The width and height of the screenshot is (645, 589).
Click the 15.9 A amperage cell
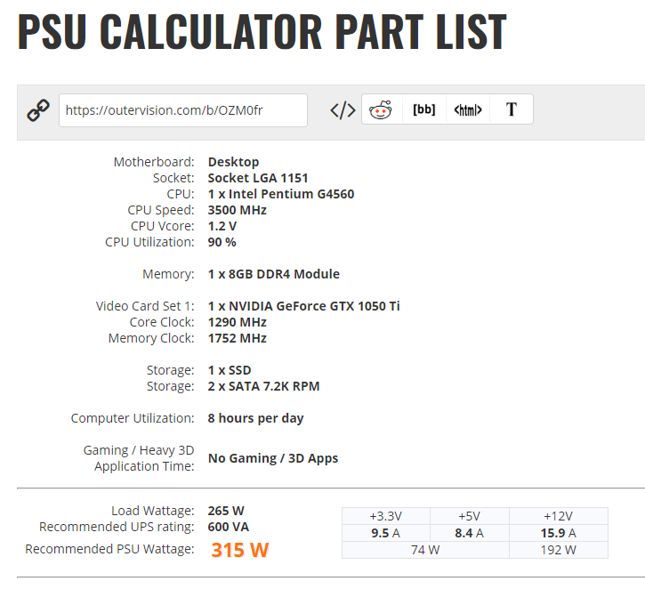click(x=558, y=533)
